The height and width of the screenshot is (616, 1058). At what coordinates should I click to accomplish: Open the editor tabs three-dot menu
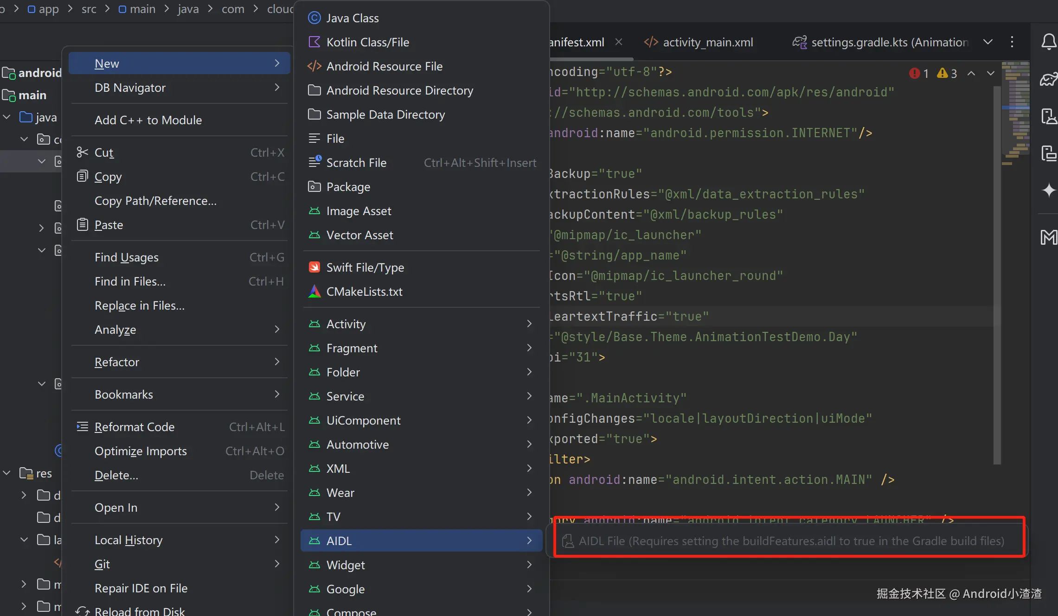[1012, 42]
